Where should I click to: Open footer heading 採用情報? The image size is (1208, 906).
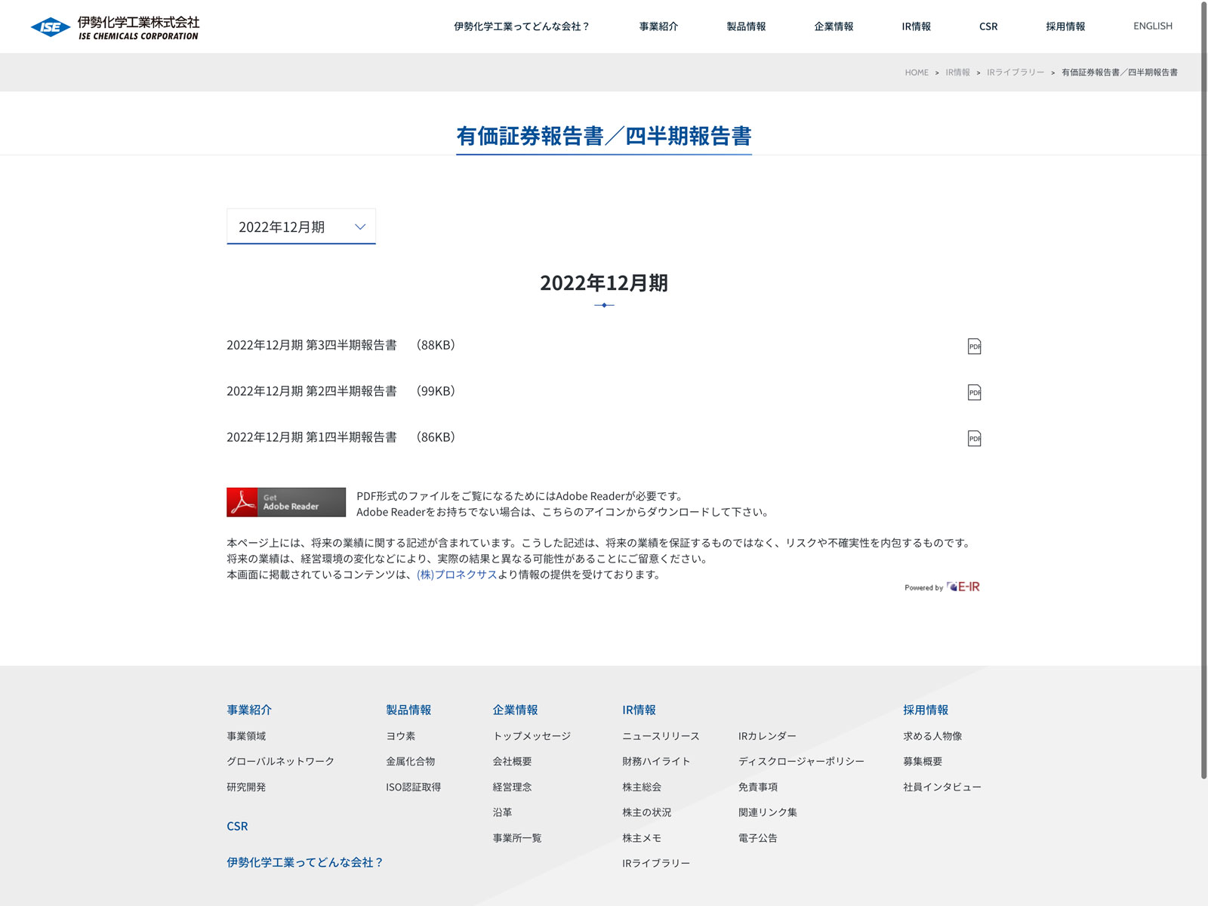point(926,710)
